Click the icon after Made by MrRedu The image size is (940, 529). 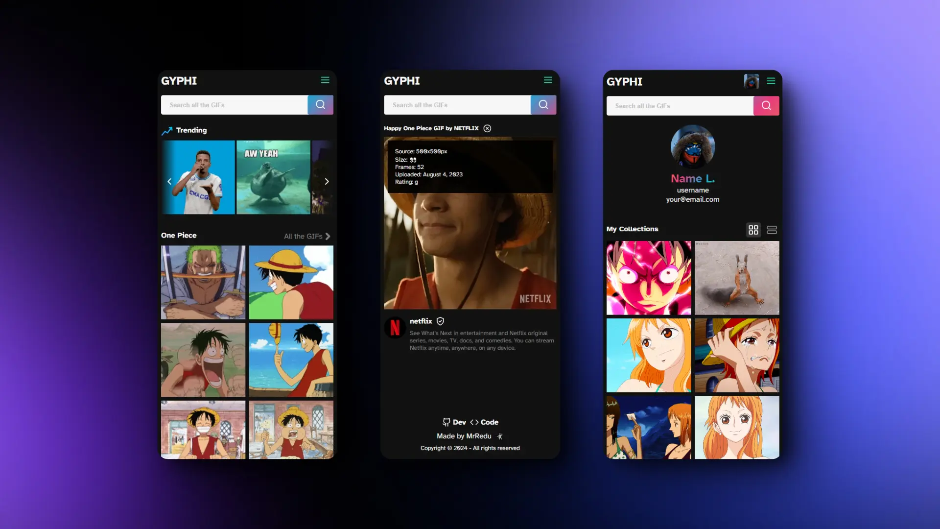tap(500, 436)
